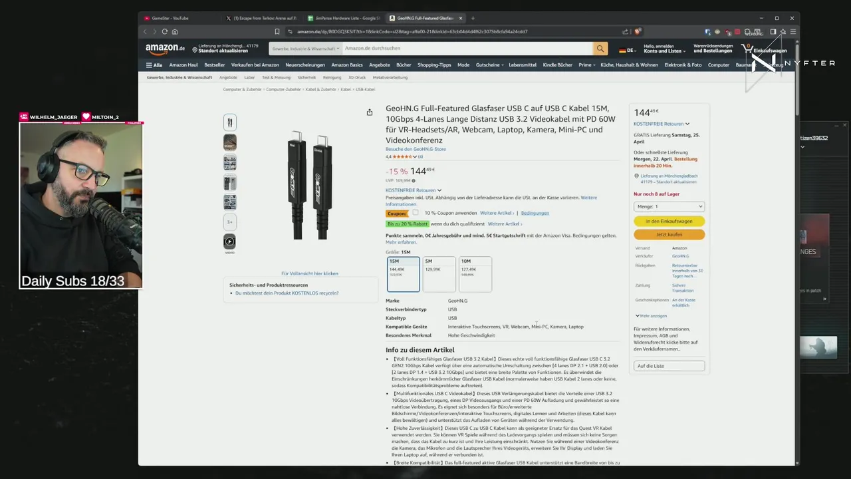Open the search category dropdown
The width and height of the screenshot is (851, 479).
(306, 49)
